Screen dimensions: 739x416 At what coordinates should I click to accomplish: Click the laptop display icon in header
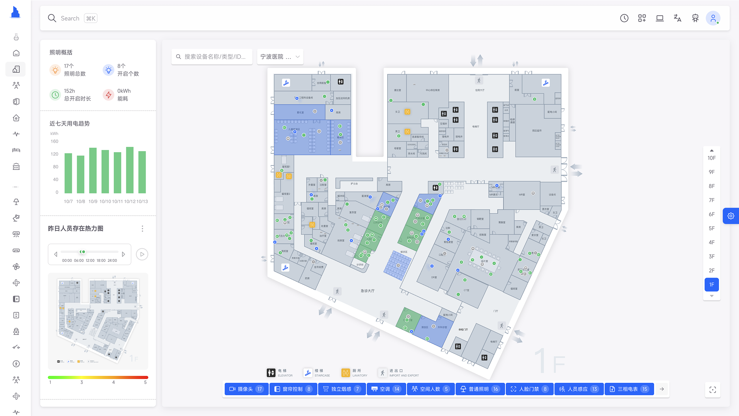659,18
